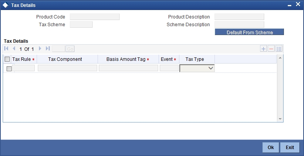Click the Basis Amount Tag column header
This screenshot has width=304, height=156.
(x=128, y=59)
